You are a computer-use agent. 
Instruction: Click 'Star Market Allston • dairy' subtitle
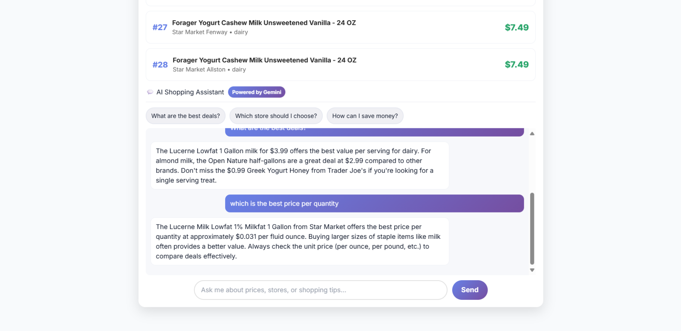[209, 70]
